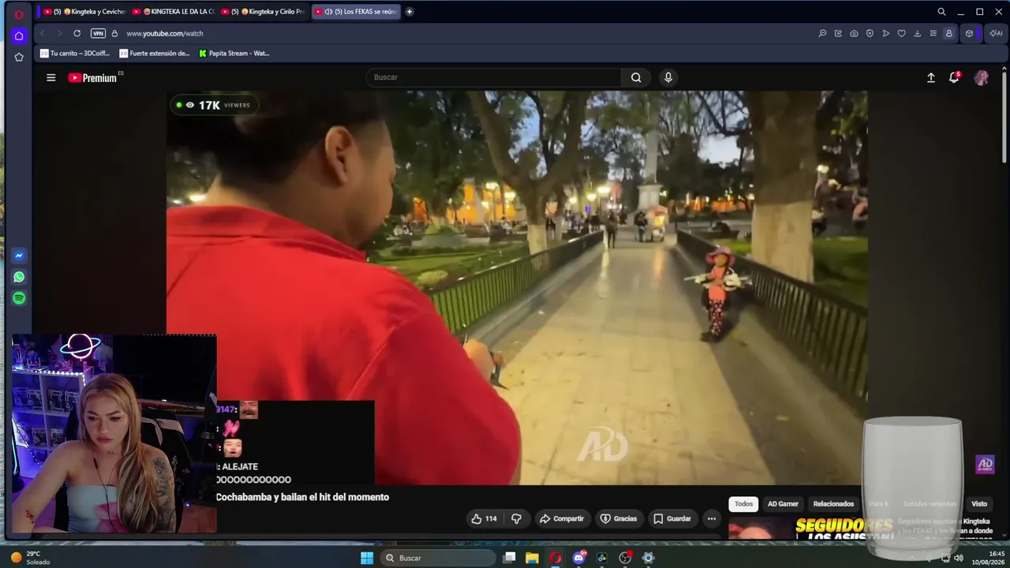1010x568 pixels.
Task: Open the weather widget showing 29°C Soleado
Action: [30, 558]
